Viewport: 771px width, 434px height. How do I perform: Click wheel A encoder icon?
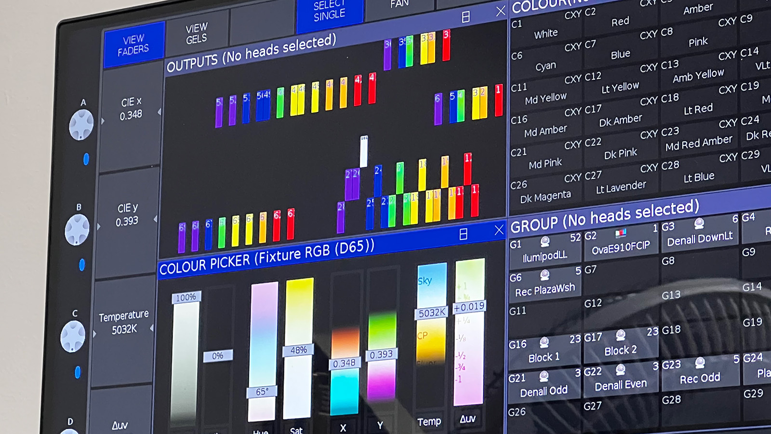pos(81,125)
